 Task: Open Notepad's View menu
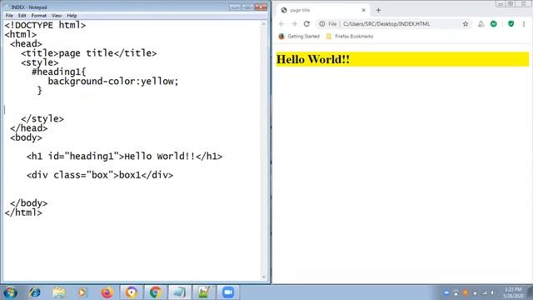[x=57, y=16]
